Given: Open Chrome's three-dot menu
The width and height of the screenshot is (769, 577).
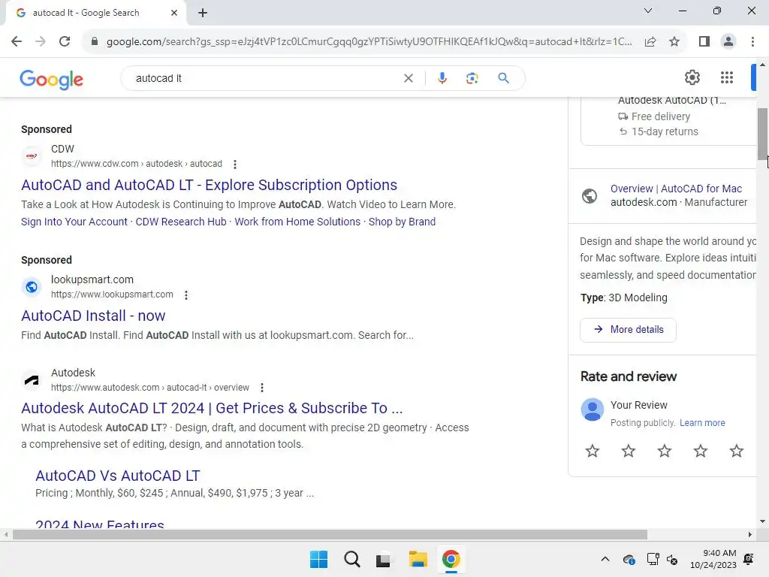Looking at the screenshot, I should 752,42.
